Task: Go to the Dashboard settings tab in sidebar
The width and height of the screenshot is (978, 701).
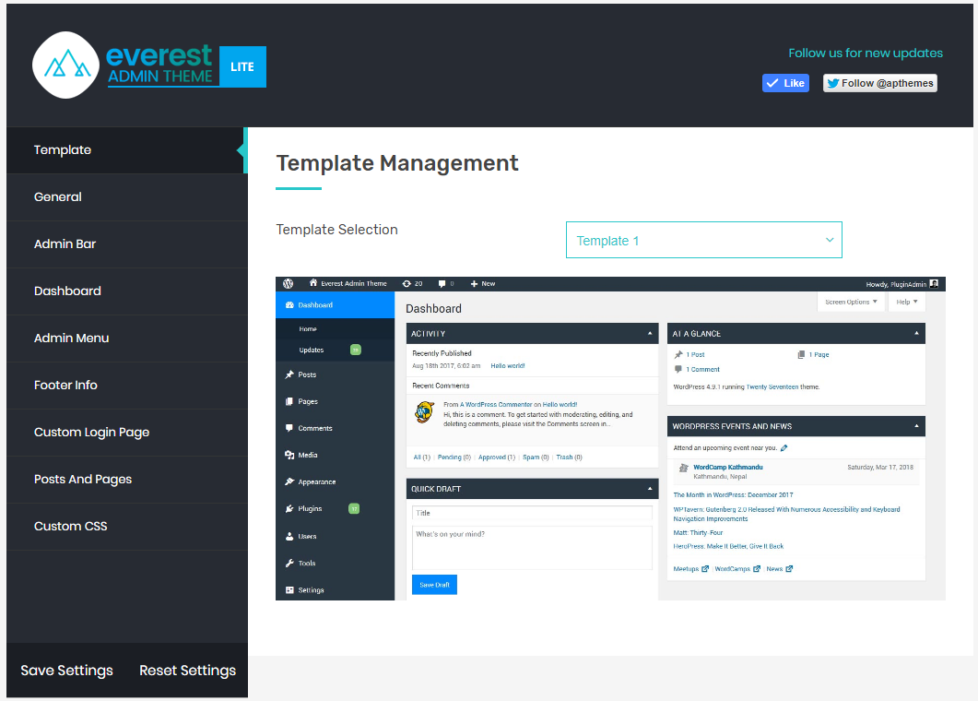Action: point(126,291)
